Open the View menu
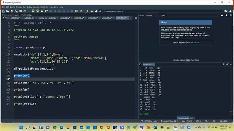The image size is (234, 131). [x=56, y=7]
